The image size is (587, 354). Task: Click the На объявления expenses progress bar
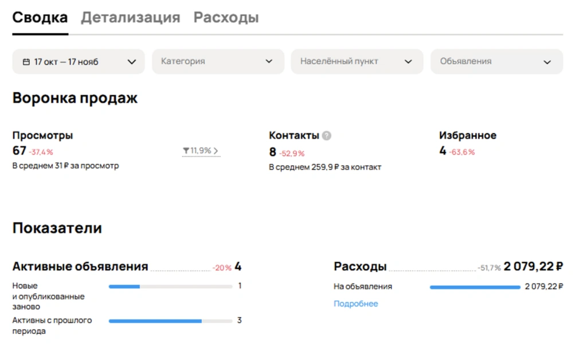[x=475, y=288]
